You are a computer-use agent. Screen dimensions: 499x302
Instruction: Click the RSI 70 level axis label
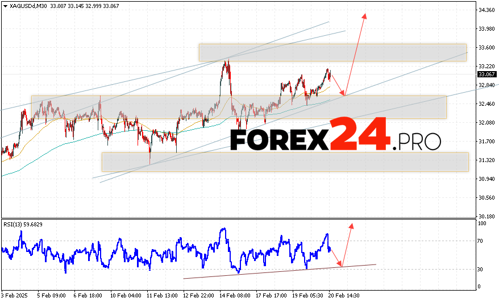click(481, 241)
